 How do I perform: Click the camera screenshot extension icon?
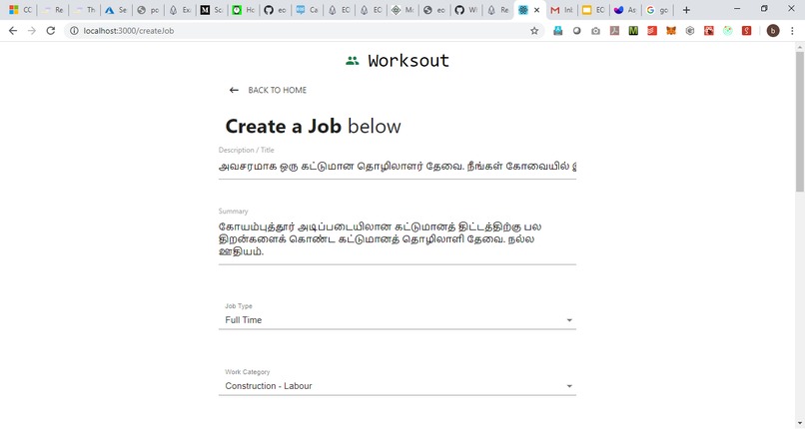tap(595, 31)
